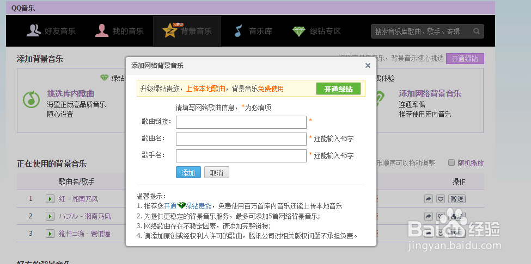Click the 添加背景音乐 heading
This screenshot has width=531, height=264.
pyautogui.click(x=40, y=59)
